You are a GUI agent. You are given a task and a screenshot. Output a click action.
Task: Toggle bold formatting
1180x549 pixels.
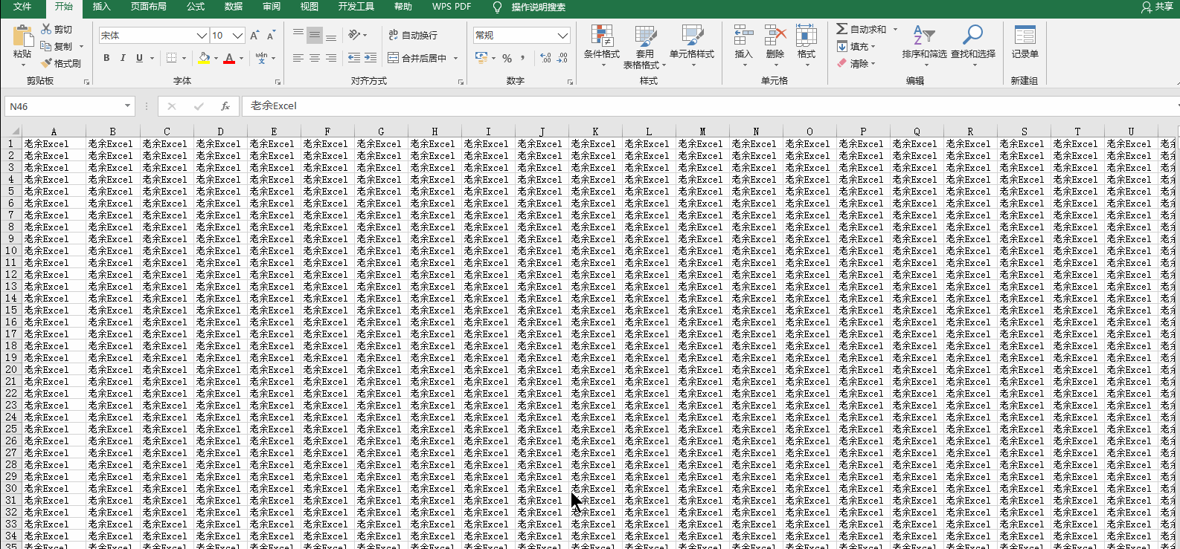click(106, 58)
